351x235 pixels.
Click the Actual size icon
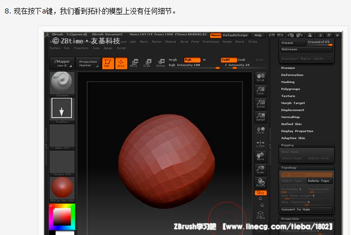click(260, 104)
